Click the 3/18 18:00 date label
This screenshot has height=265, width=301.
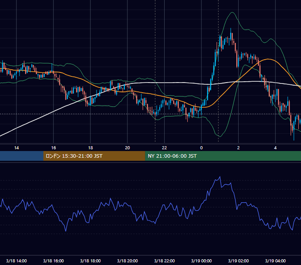[x=90, y=261]
